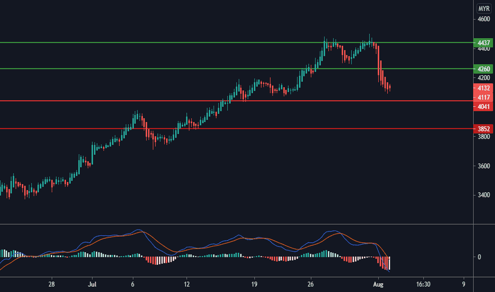Image resolution: width=495 pixels, height=292 pixels.
Task: Click the 4132 current price label
Action: click(x=483, y=88)
